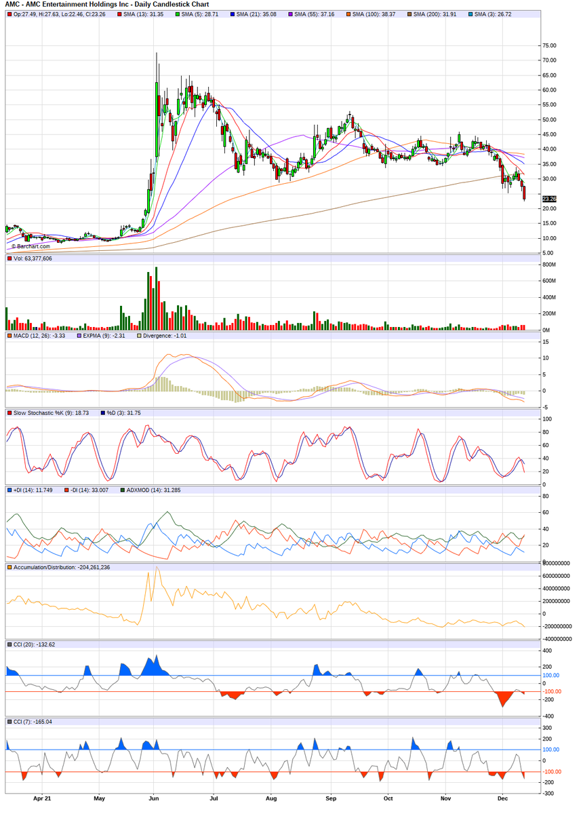Screen dimensions: 583x814
Task: Click the current price tag 23.26
Action: [549, 199]
